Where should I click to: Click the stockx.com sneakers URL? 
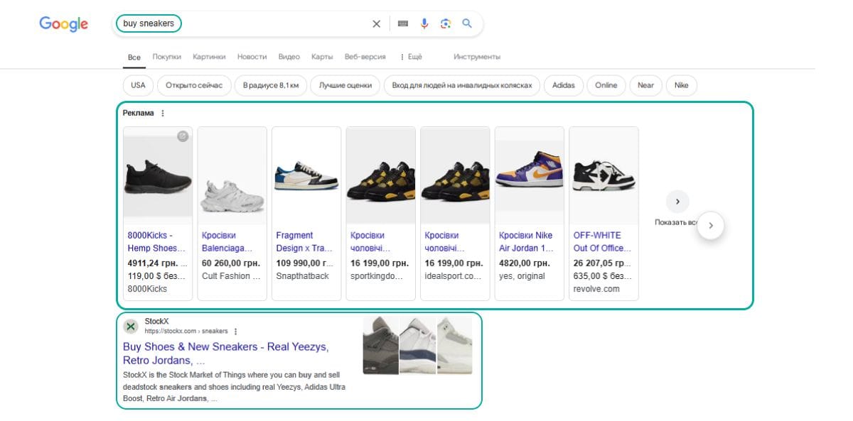click(186, 332)
